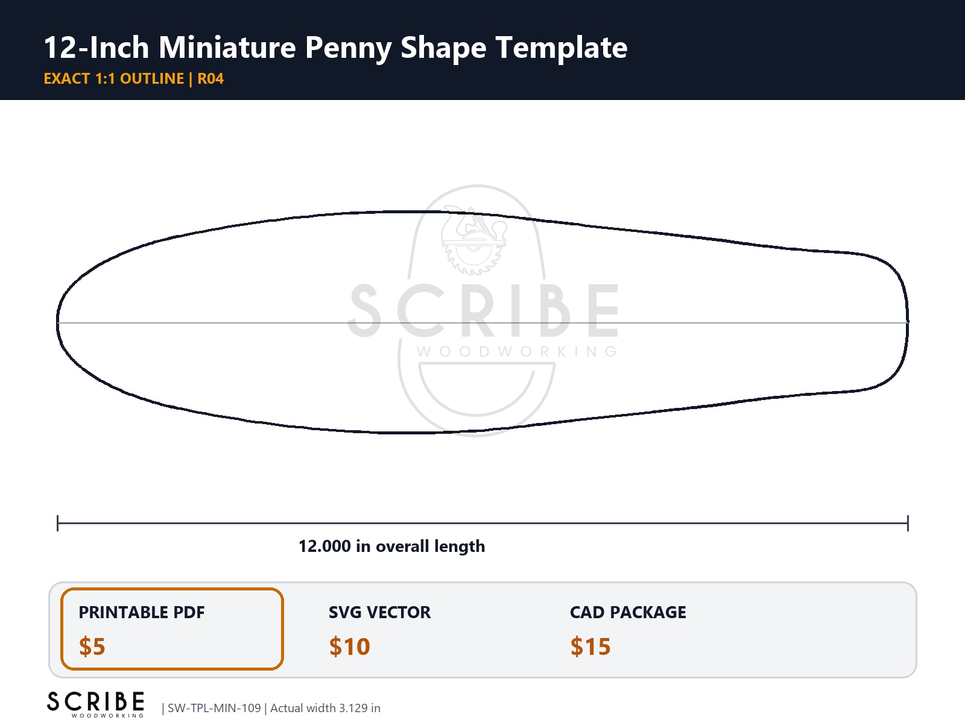Click the $15 price label

(x=590, y=646)
